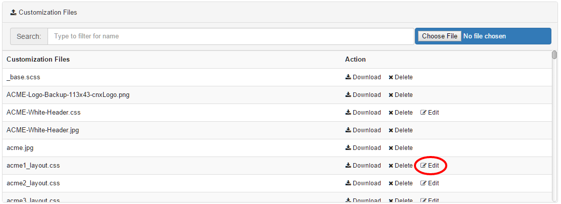
Task: Edit the acme2_layout.css file
Action: click(430, 183)
